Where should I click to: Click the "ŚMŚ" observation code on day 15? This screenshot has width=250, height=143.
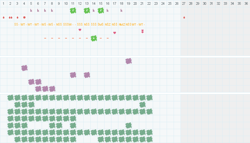tap(100, 24)
